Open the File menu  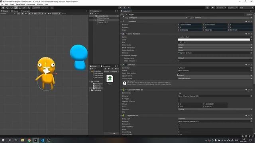pos(2,4)
